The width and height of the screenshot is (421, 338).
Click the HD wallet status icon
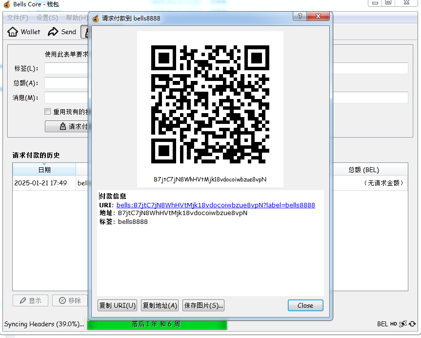click(393, 324)
